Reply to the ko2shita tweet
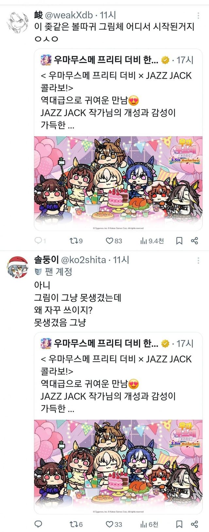This screenshot has width=209, height=532. coord(38,524)
